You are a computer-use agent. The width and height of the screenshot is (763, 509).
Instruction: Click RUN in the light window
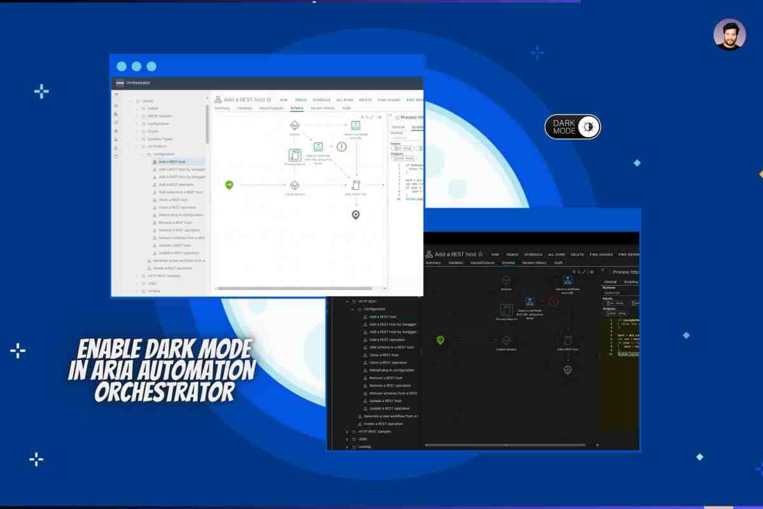tap(284, 100)
